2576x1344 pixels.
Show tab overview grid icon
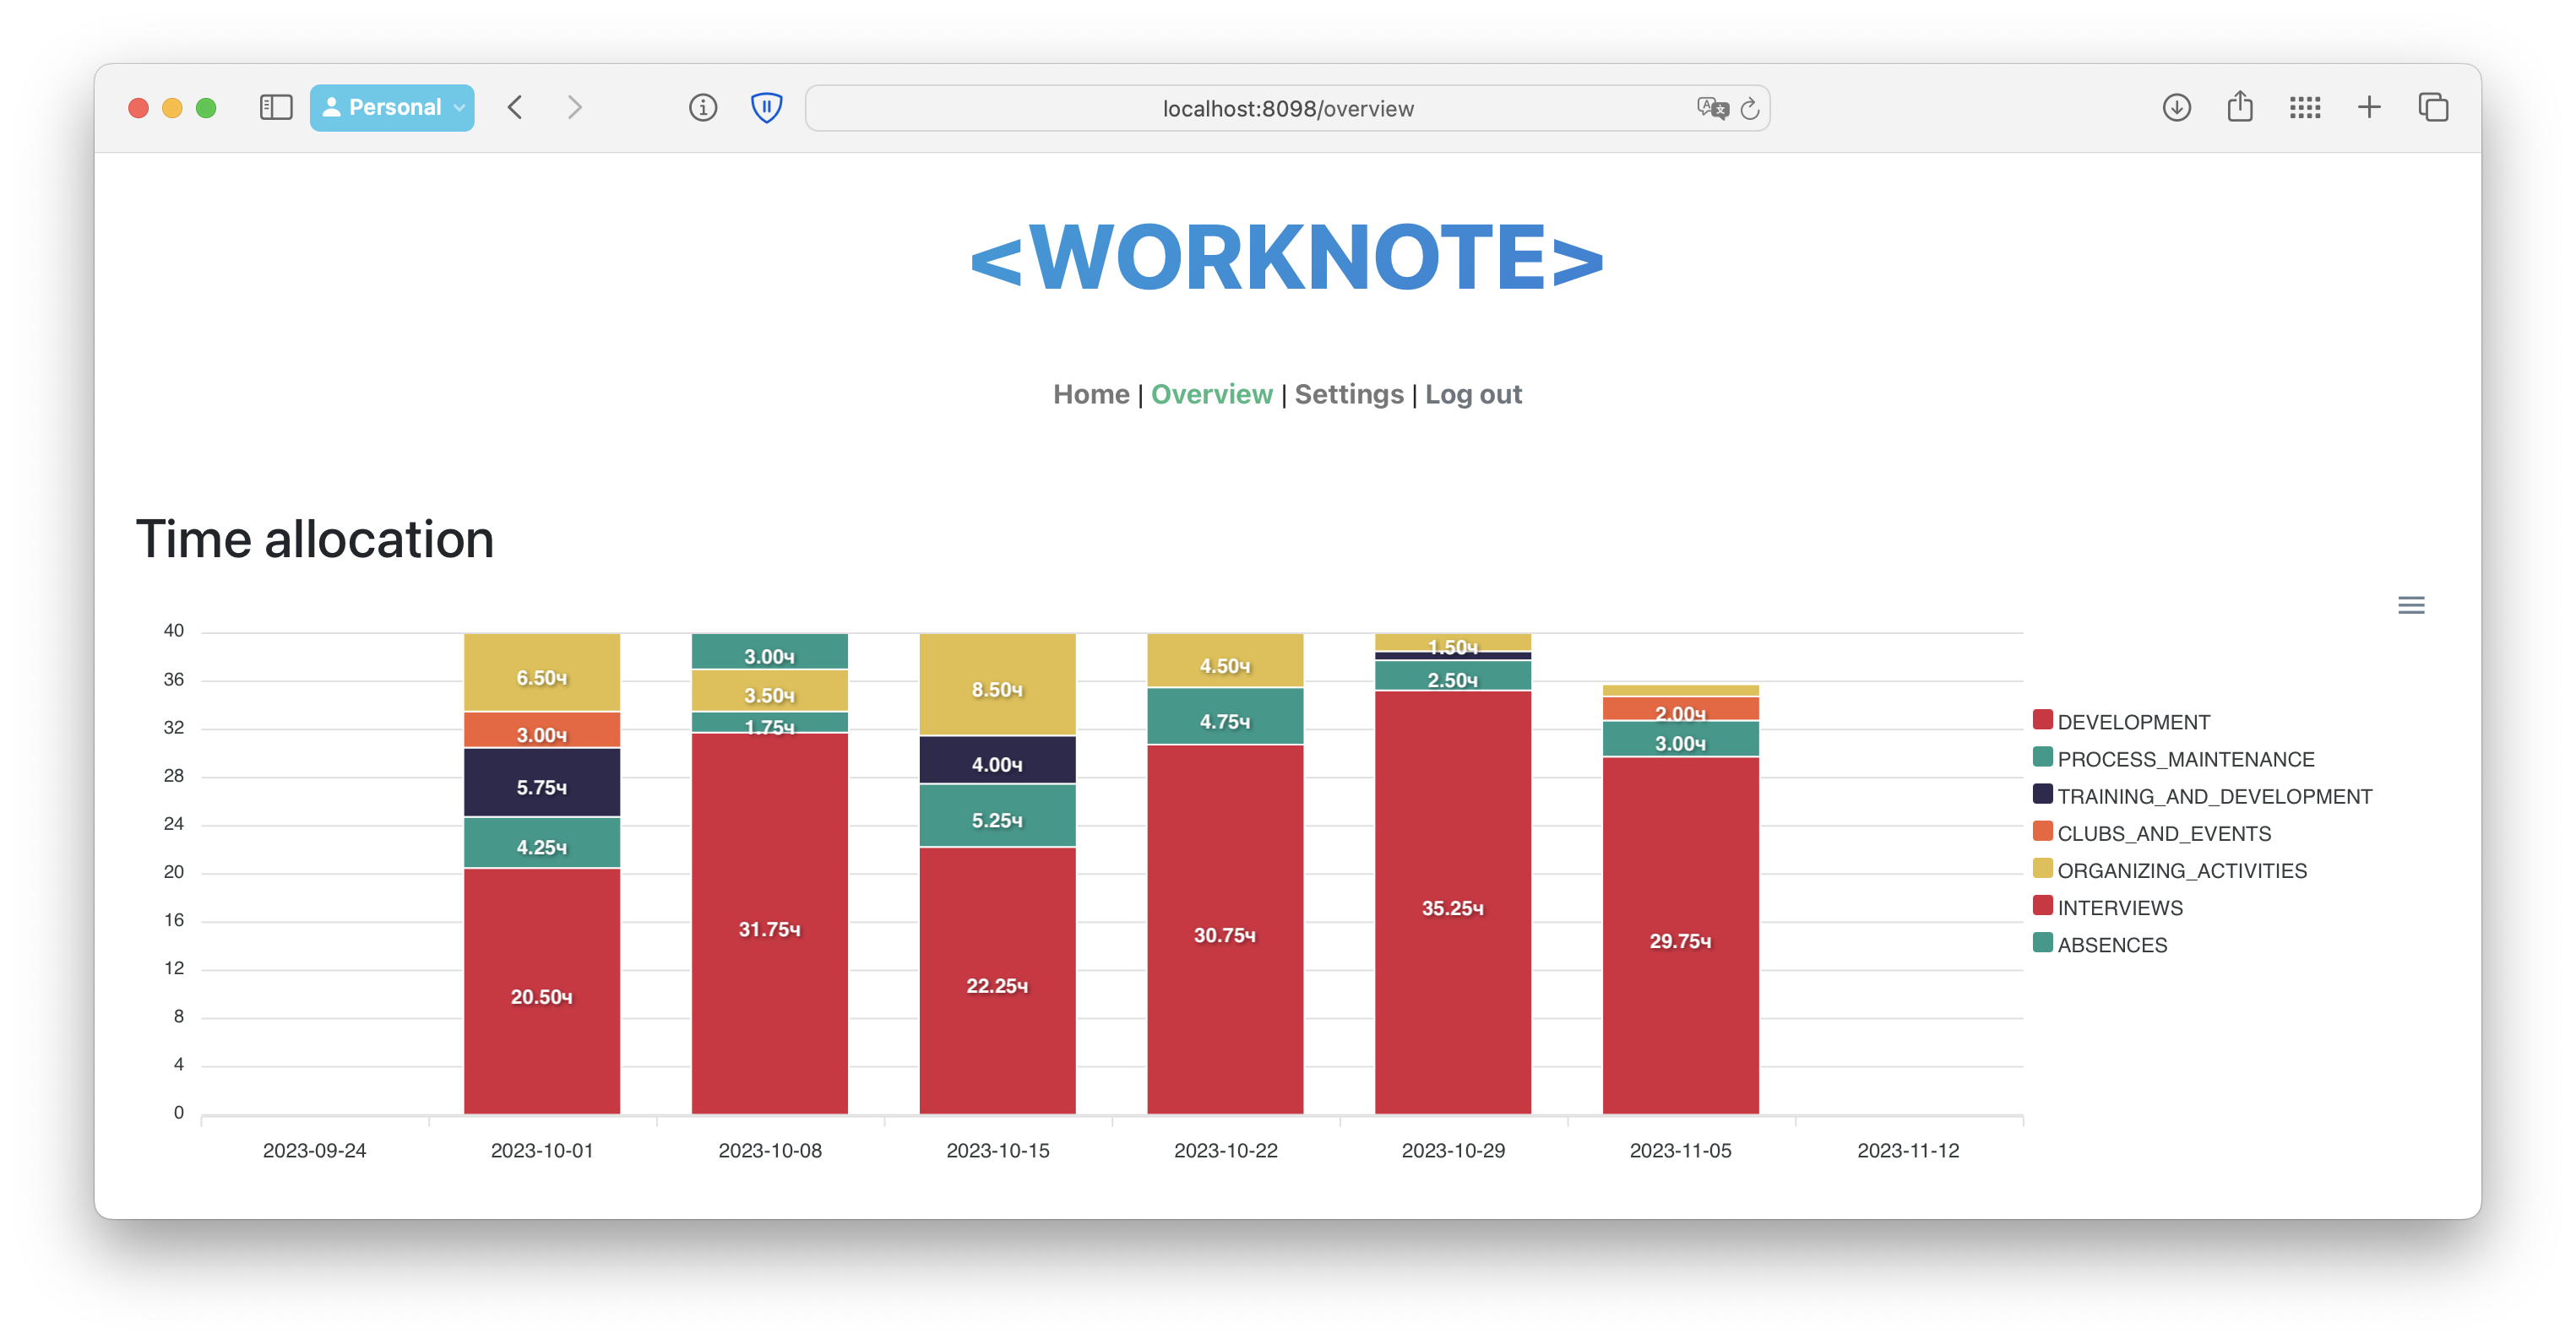2304,108
